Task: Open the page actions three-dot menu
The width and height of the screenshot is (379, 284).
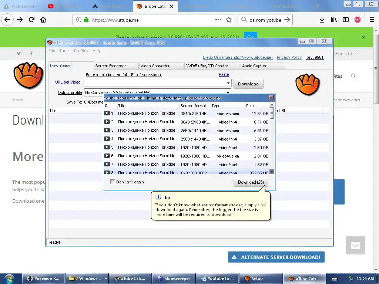Action: pyautogui.click(x=218, y=20)
